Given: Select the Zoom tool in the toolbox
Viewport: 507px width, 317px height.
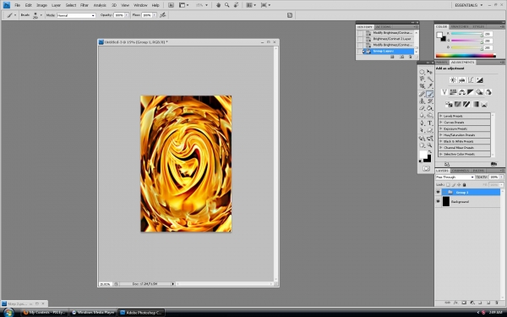Looking at the screenshot, I should click(430, 145).
